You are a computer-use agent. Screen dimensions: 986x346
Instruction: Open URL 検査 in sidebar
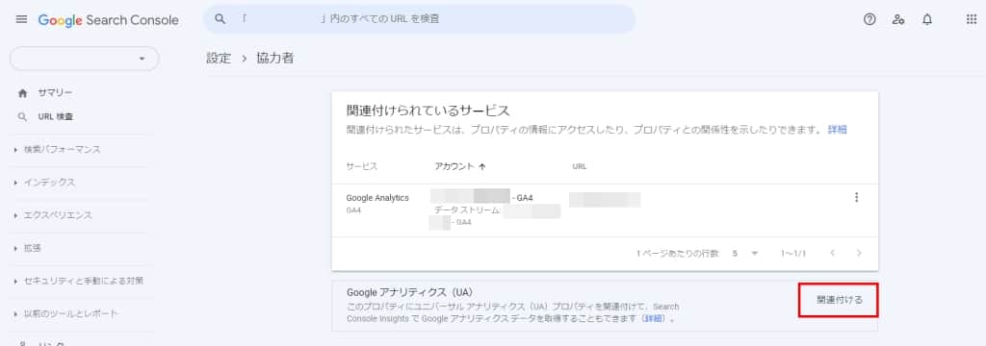pos(56,117)
